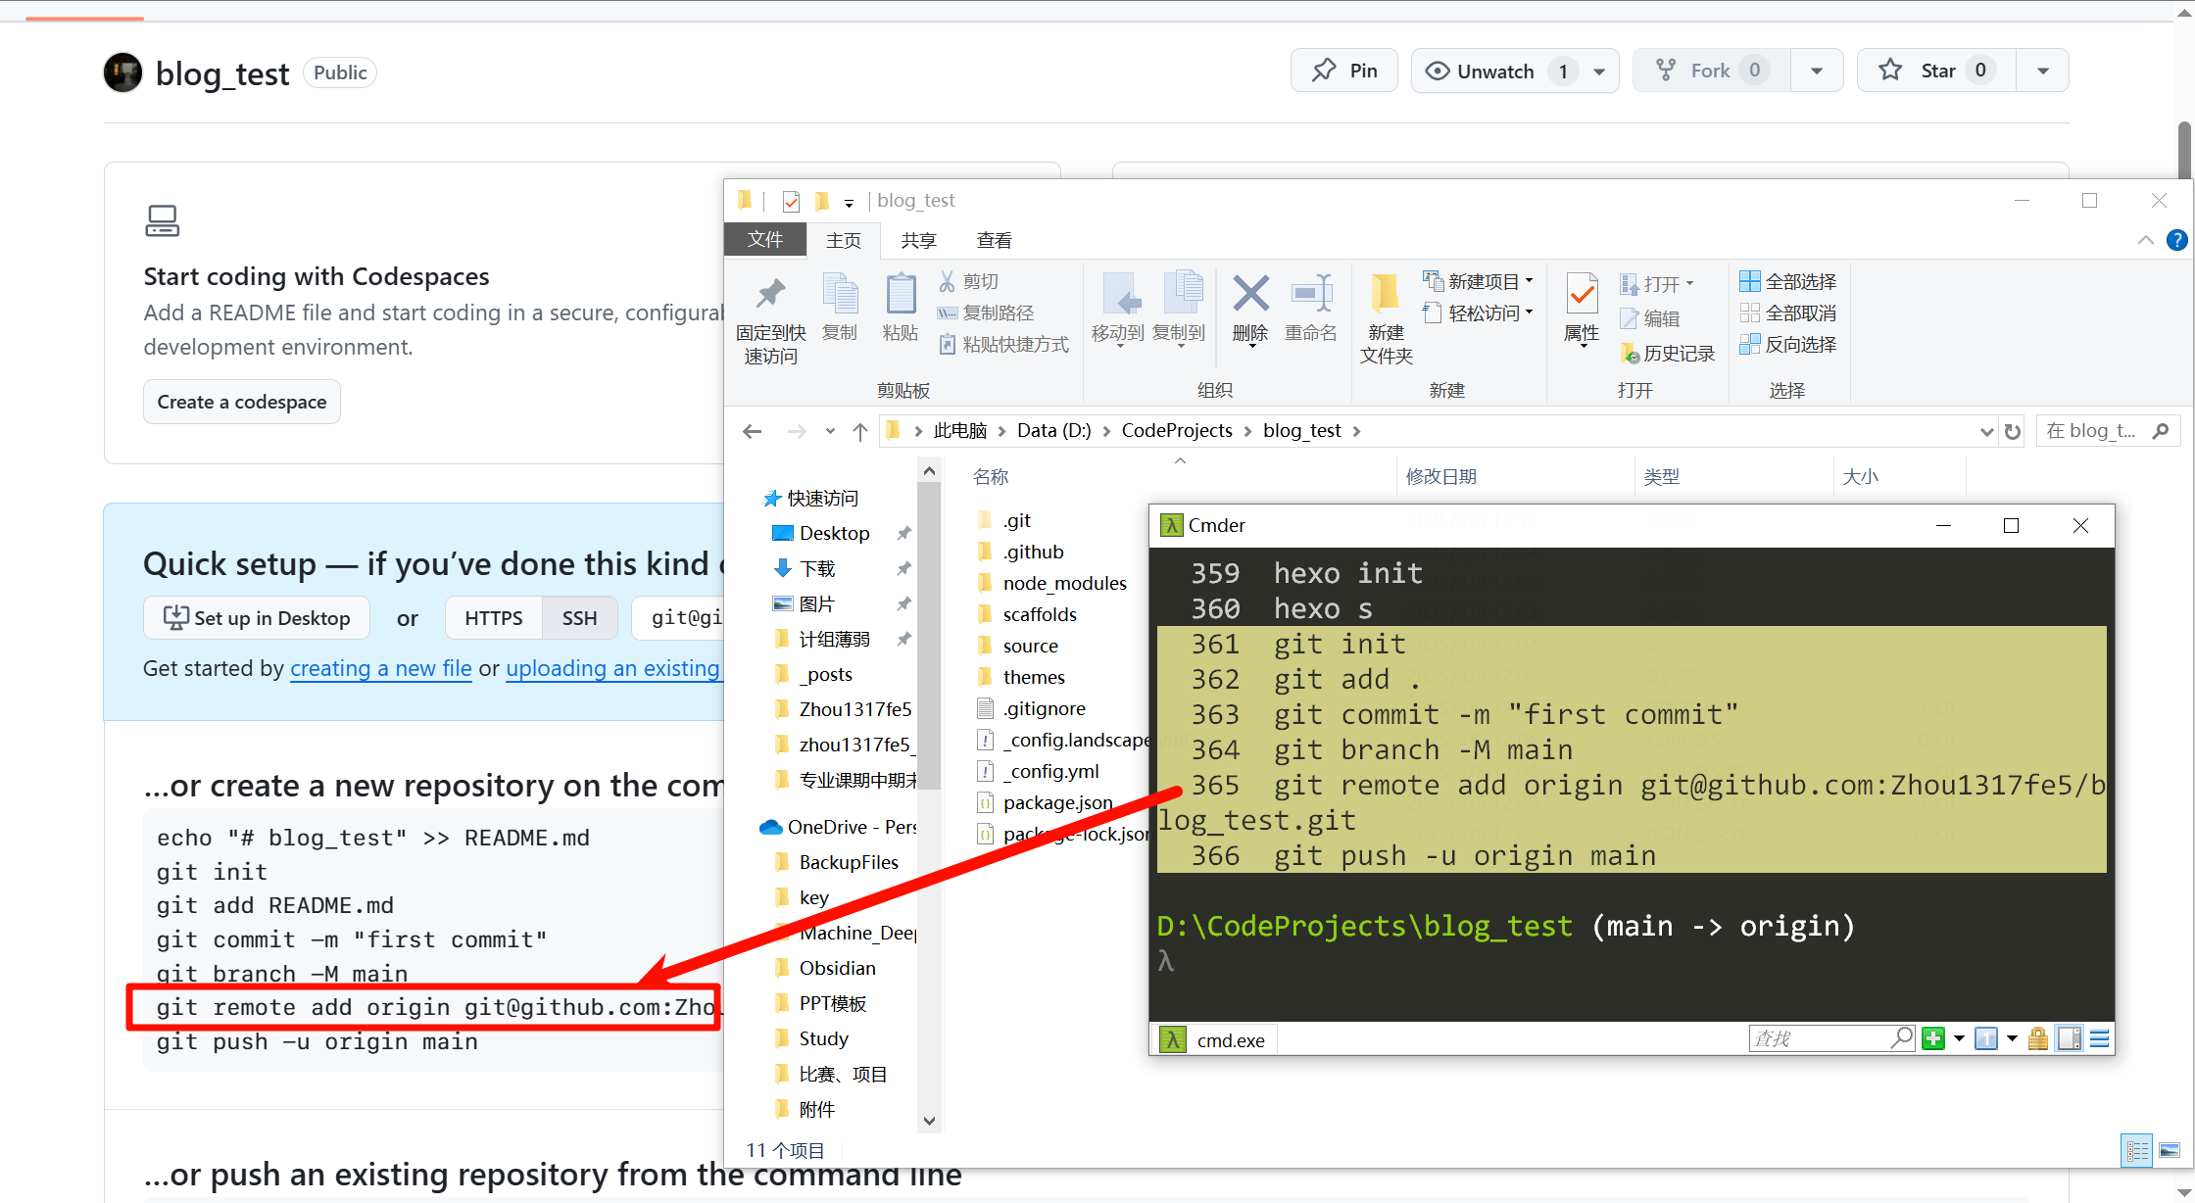Toggle the quick access toolbar properties checkbox
This screenshot has height=1203, width=2195.
pos(791,202)
